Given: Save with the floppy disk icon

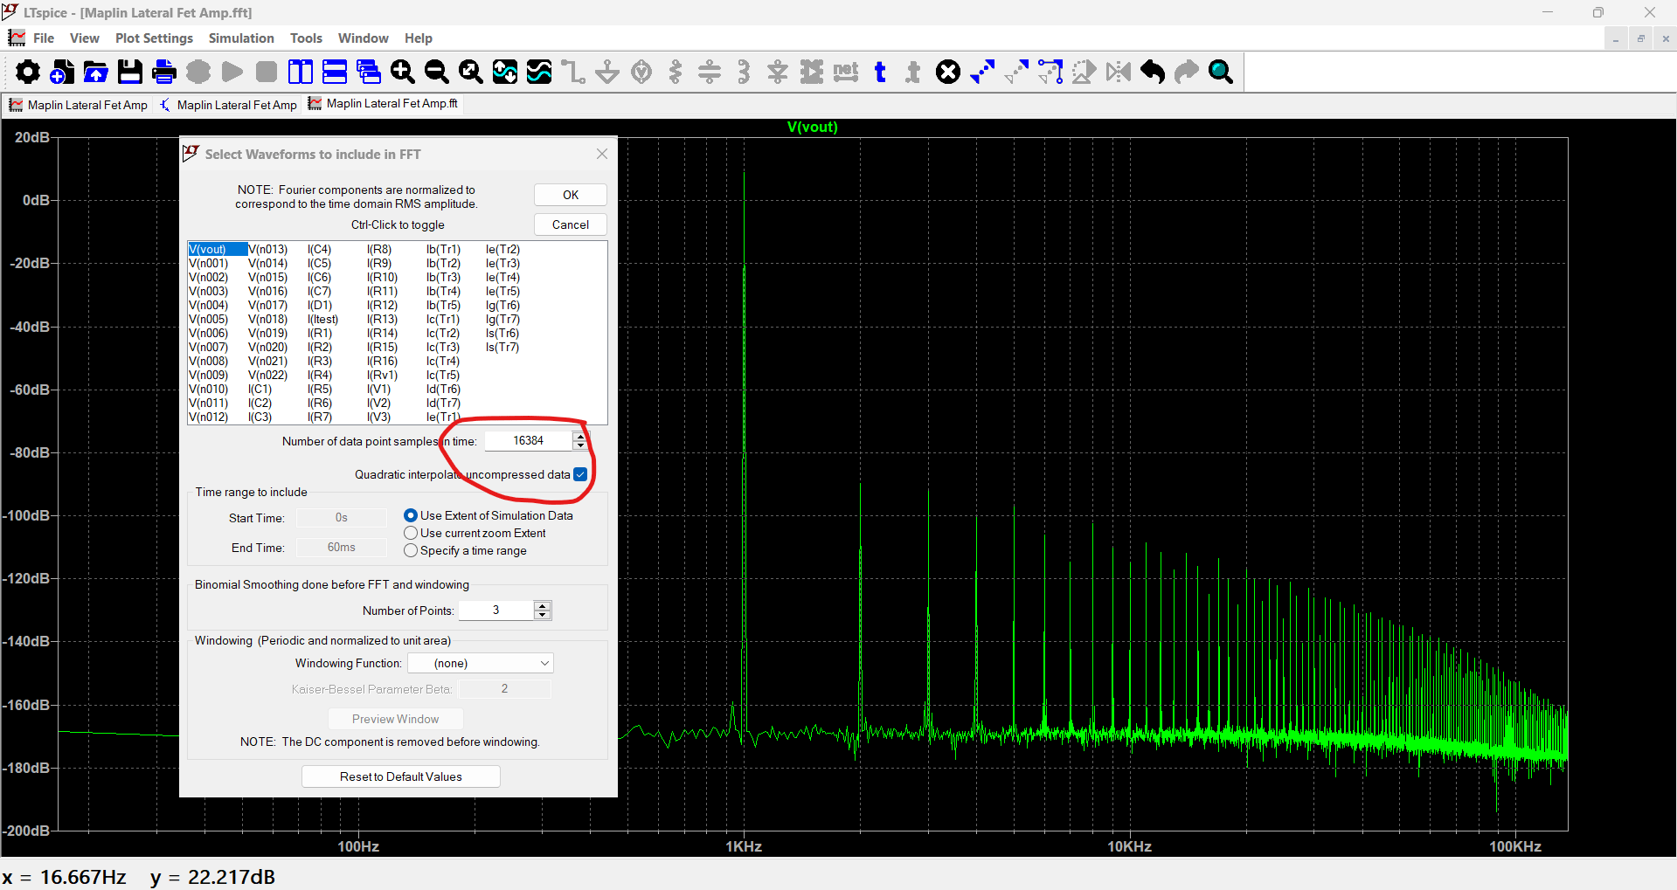Looking at the screenshot, I should [130, 72].
